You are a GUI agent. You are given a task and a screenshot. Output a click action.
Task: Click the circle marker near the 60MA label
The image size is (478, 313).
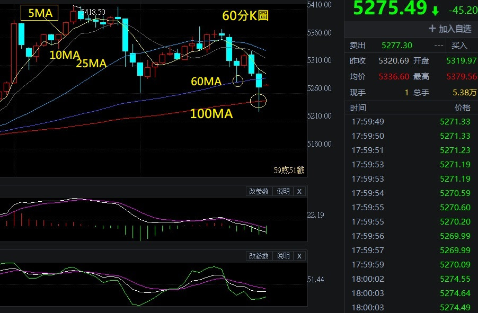pyautogui.click(x=238, y=81)
